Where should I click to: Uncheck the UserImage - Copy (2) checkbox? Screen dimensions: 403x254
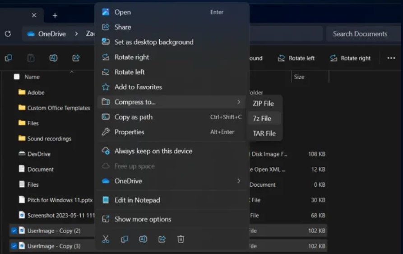pyautogui.click(x=14, y=231)
